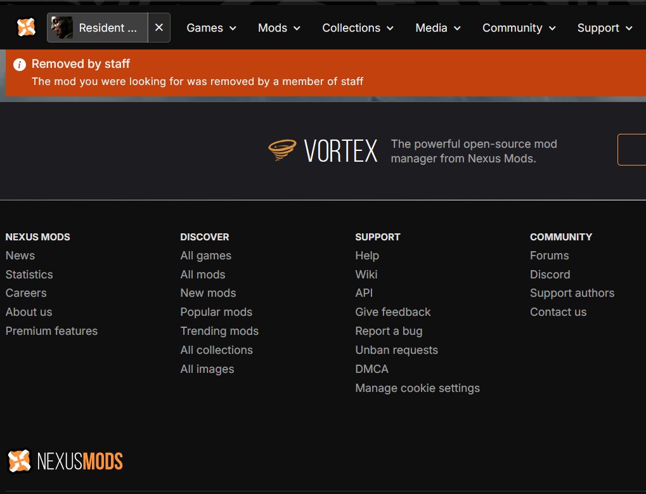Click the NEXUS MODS footer heading
Viewport: 646px width, 494px height.
(x=38, y=237)
